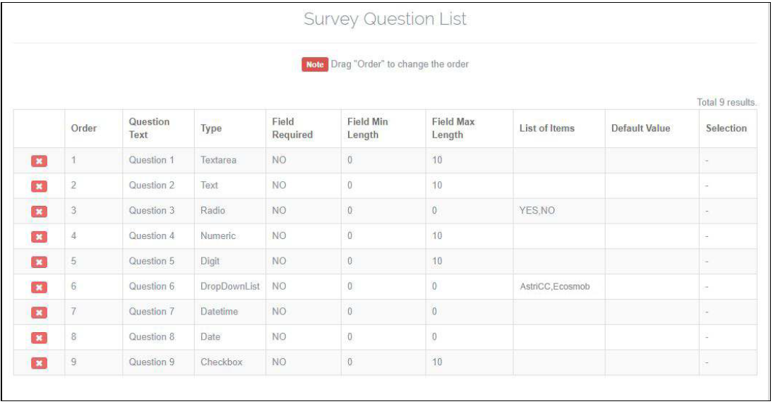This screenshot has width=773, height=404.
Task: Remove Question 2 using its red X
Action: (39, 186)
